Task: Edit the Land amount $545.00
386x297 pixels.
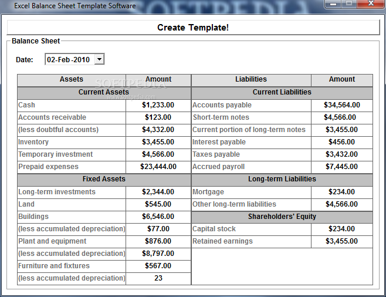Action: click(158, 204)
